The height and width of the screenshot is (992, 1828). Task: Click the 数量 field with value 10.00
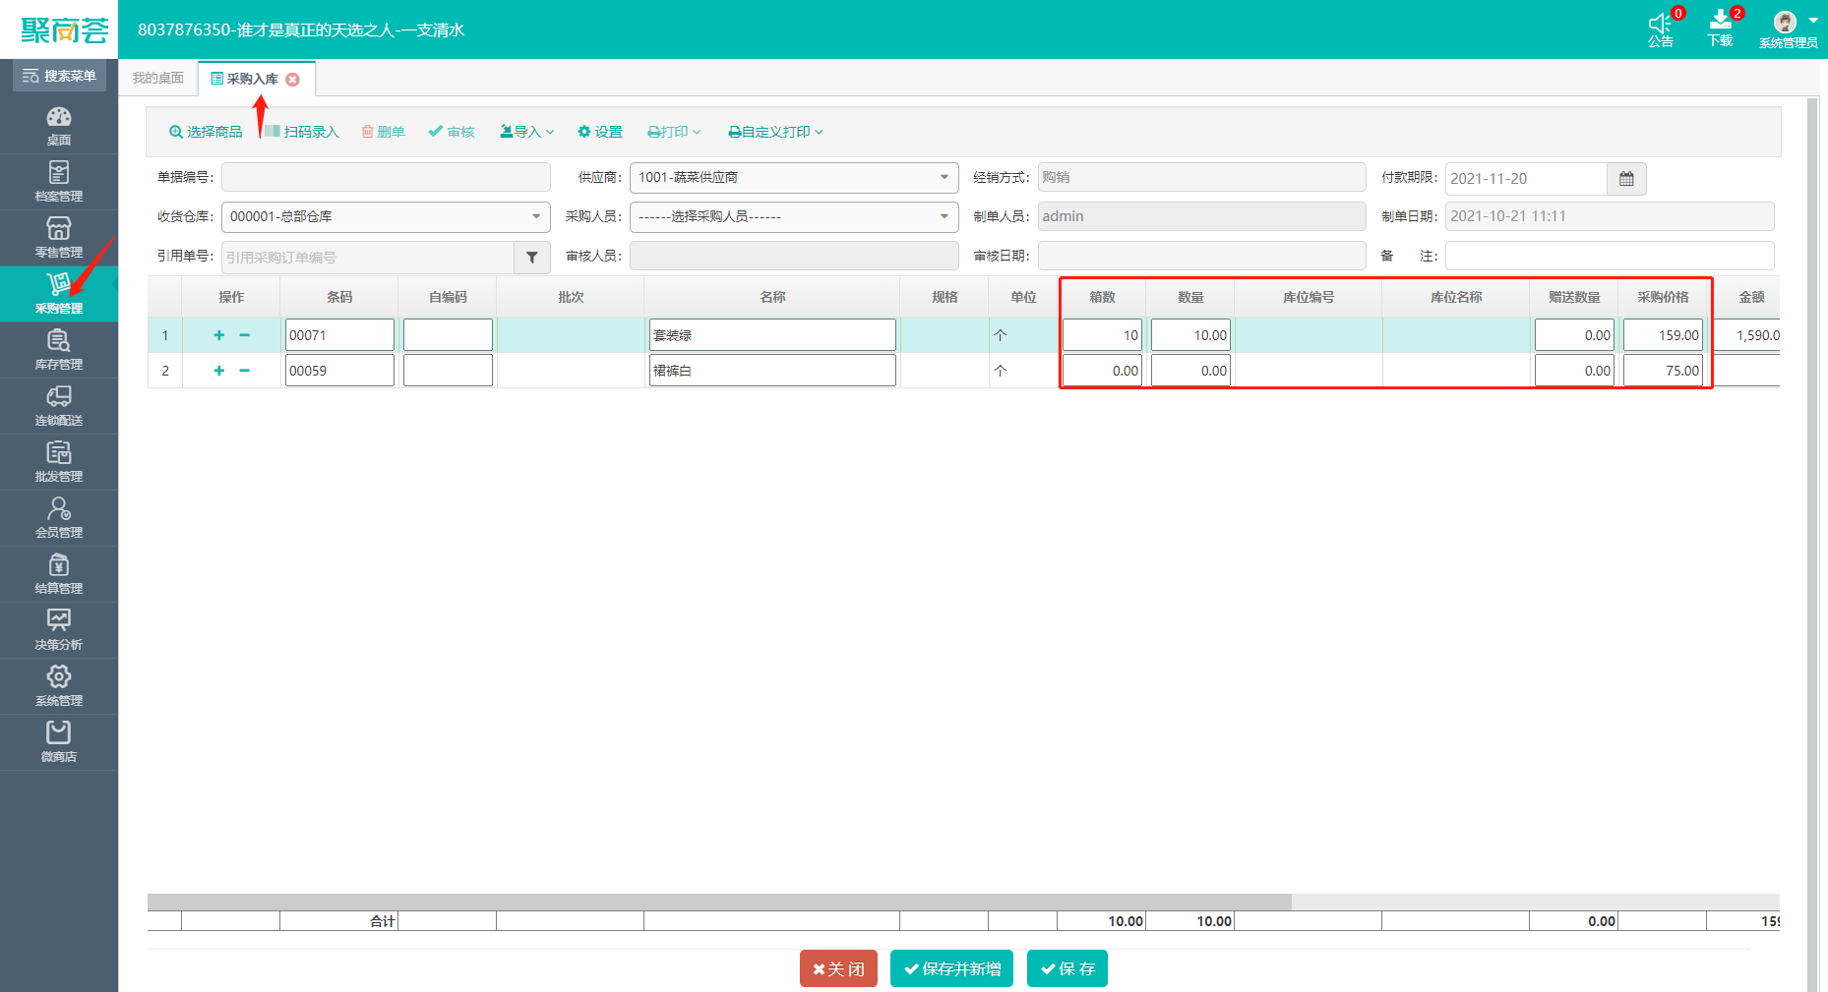pyautogui.click(x=1190, y=335)
